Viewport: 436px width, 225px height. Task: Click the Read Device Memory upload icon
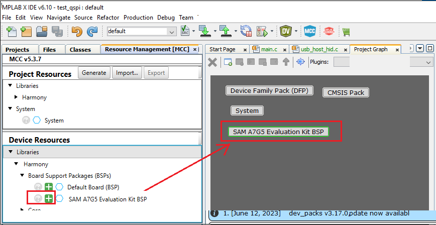coord(227,31)
